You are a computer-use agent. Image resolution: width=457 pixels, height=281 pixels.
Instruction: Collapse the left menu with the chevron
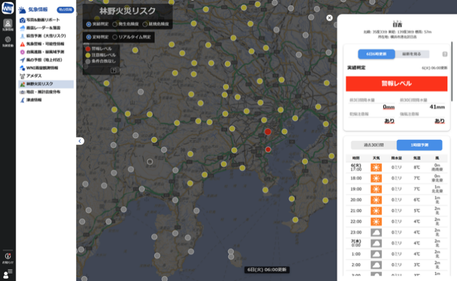coord(80,141)
